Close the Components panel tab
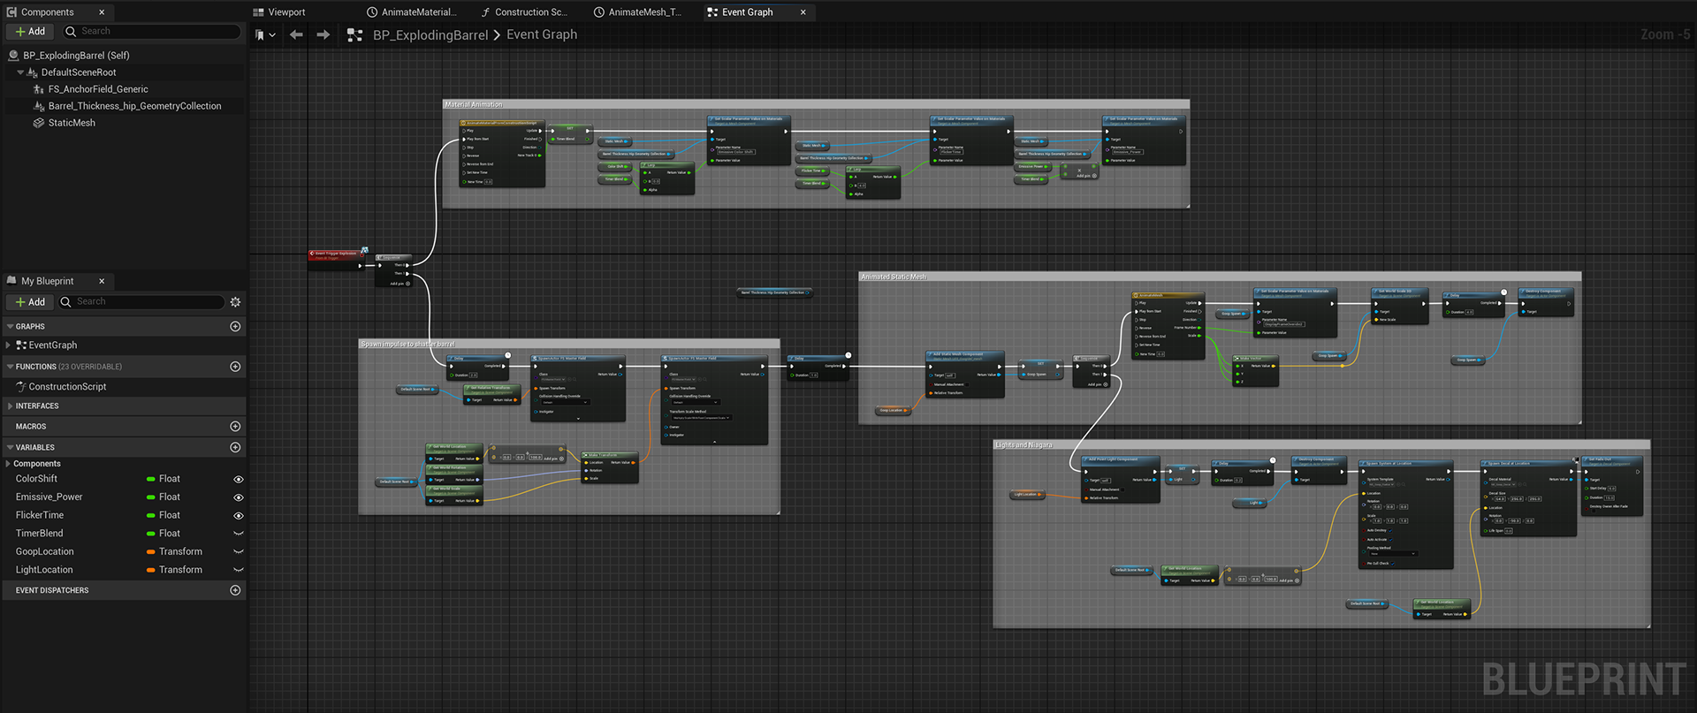 point(102,12)
